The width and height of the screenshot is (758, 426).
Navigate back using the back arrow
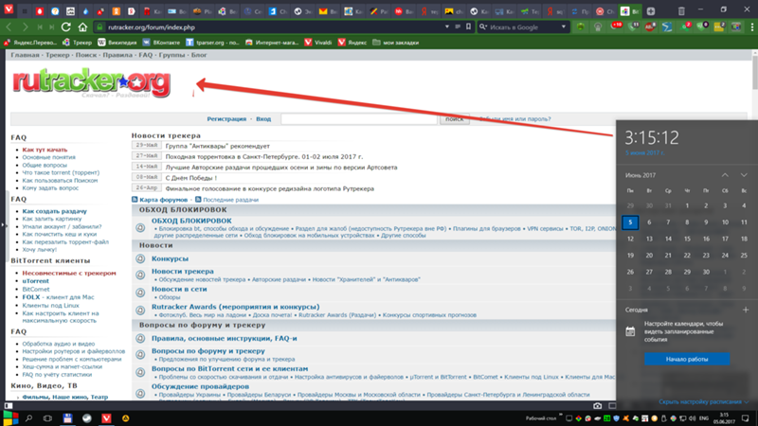[9, 27]
